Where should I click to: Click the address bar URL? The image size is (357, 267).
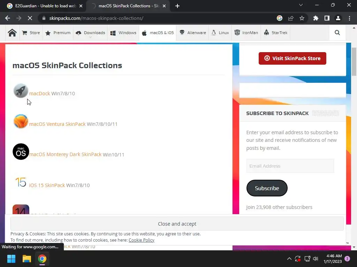pos(96,18)
